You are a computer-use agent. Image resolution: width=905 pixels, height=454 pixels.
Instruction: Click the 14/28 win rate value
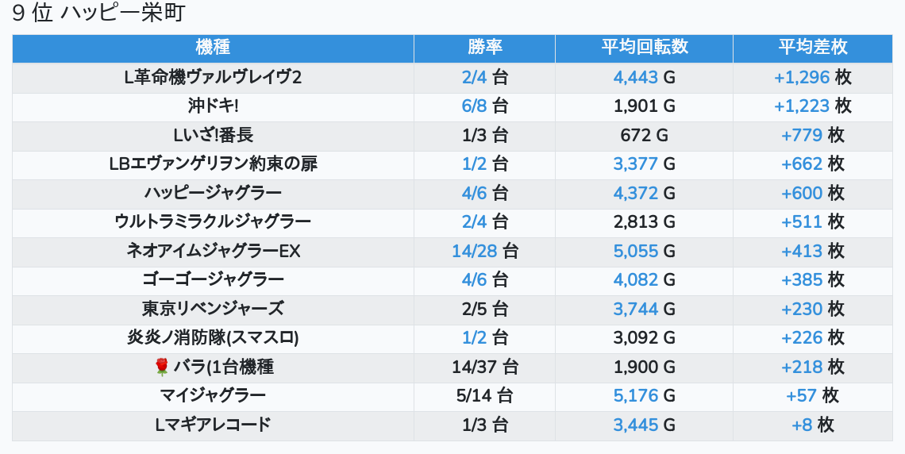475,251
